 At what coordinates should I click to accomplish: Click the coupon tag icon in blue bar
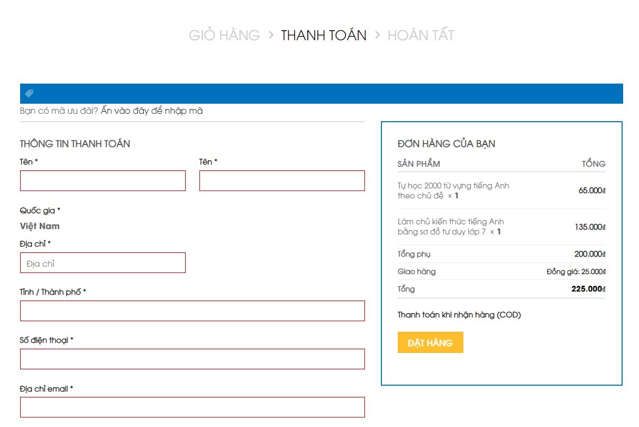click(x=29, y=93)
